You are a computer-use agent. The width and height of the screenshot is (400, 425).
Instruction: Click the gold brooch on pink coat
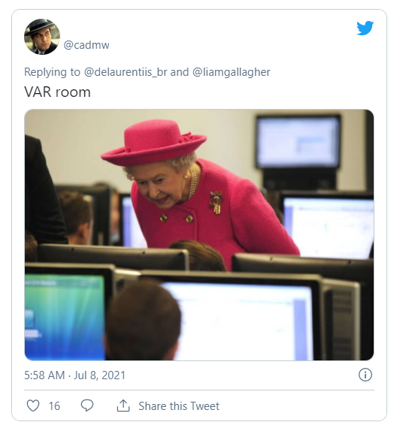(x=216, y=202)
